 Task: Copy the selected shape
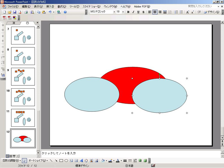point(39,12)
